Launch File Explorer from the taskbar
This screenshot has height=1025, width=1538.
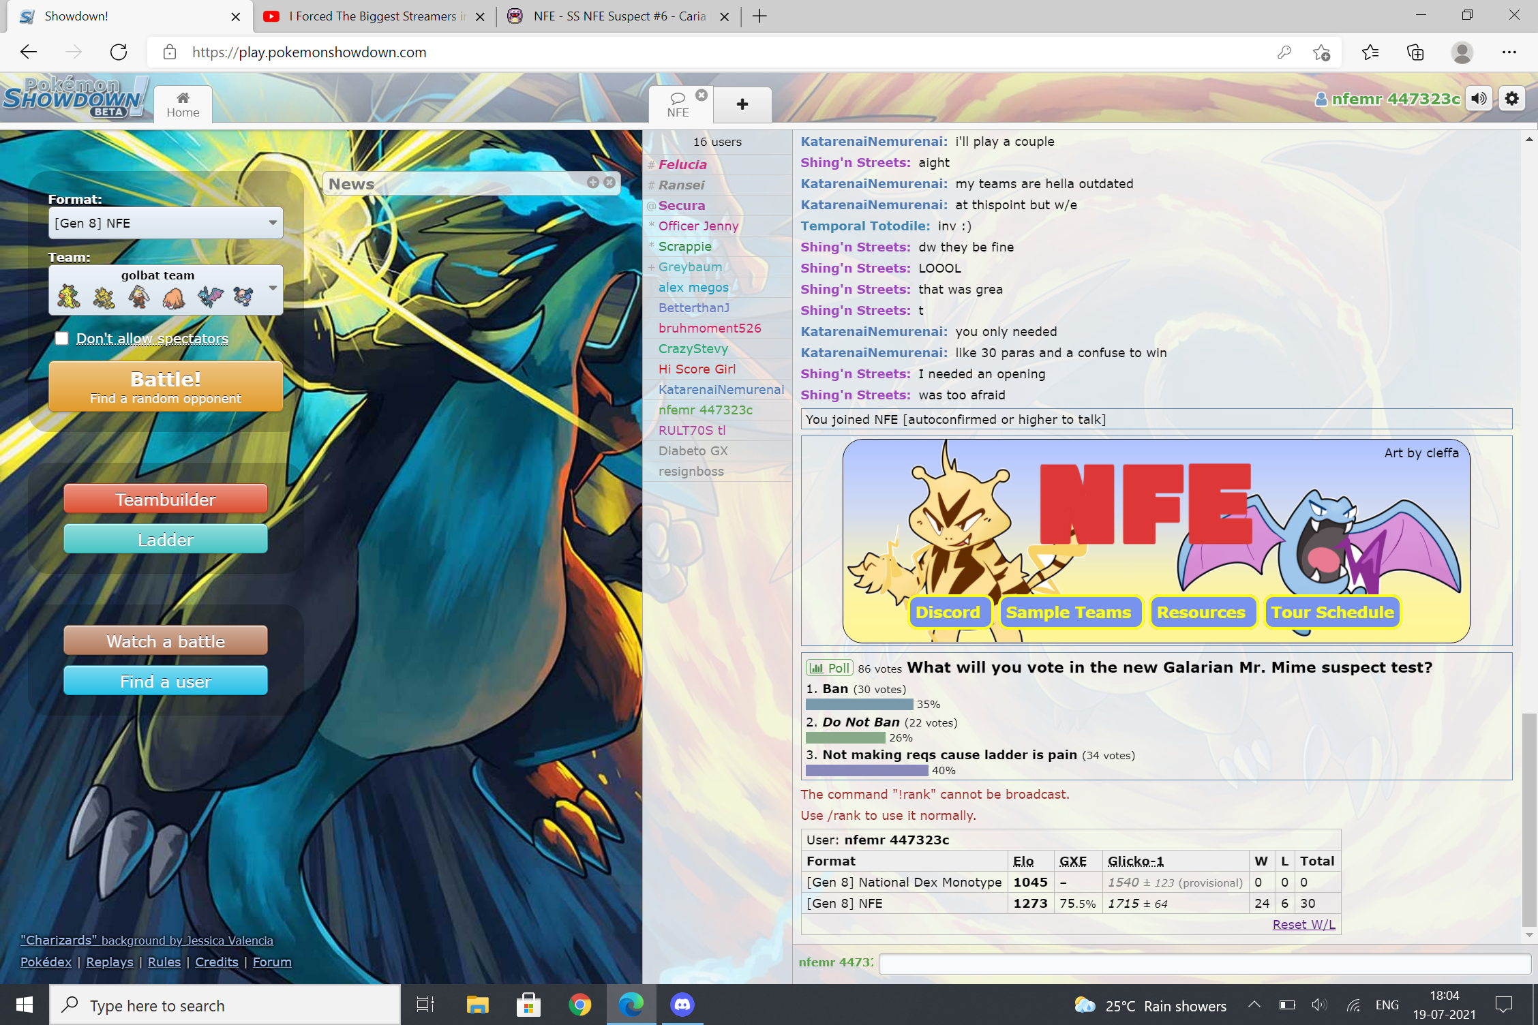click(x=477, y=1005)
